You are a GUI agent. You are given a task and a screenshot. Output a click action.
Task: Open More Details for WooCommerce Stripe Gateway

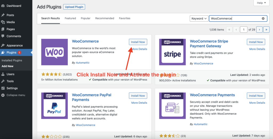[x=257, y=49]
